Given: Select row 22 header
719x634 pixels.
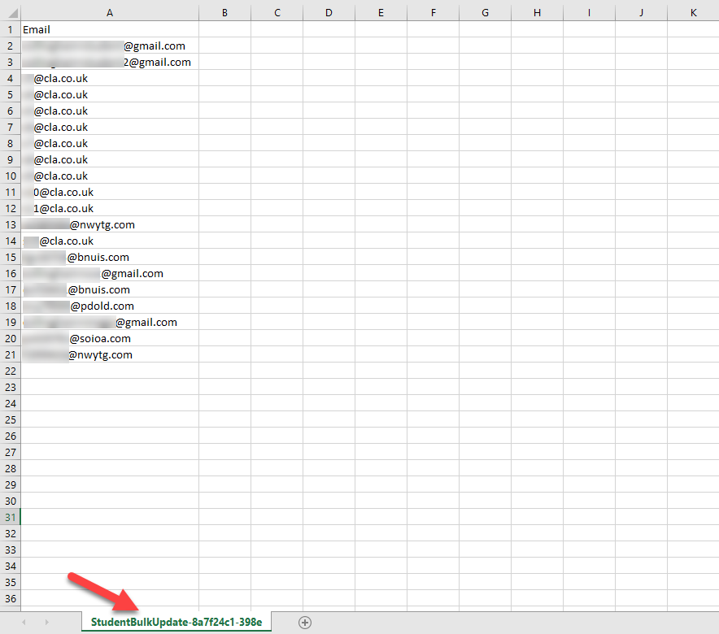Looking at the screenshot, I should point(10,371).
